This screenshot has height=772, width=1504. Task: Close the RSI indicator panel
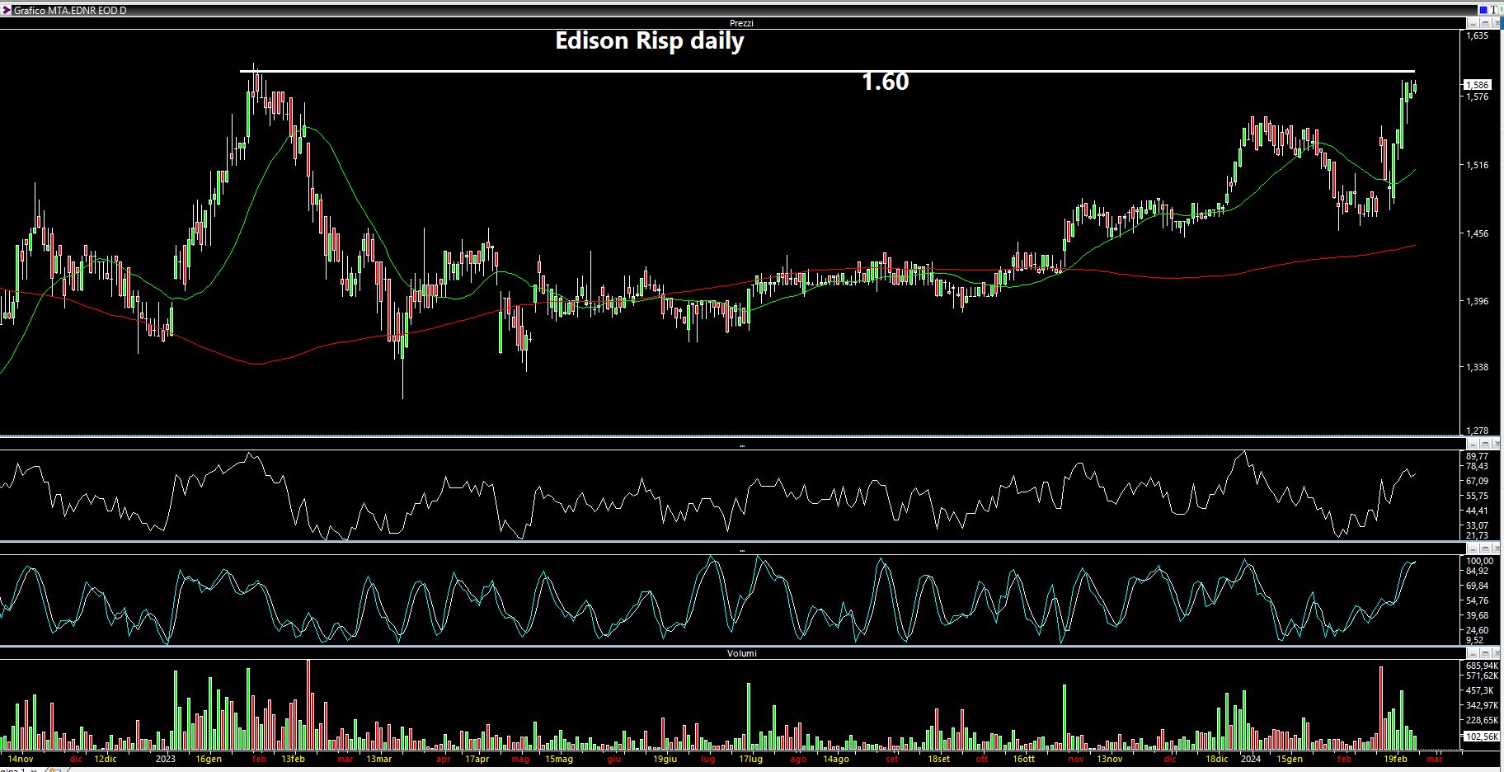tap(1496, 444)
